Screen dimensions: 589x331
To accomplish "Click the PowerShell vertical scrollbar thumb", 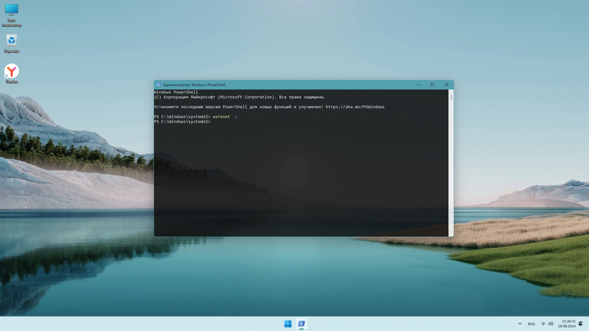I will pos(451,97).
